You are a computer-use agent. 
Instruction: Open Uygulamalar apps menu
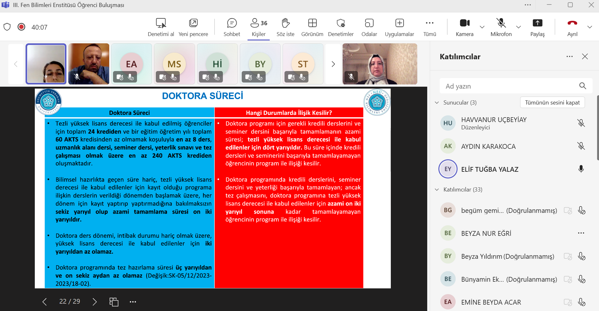tap(399, 27)
